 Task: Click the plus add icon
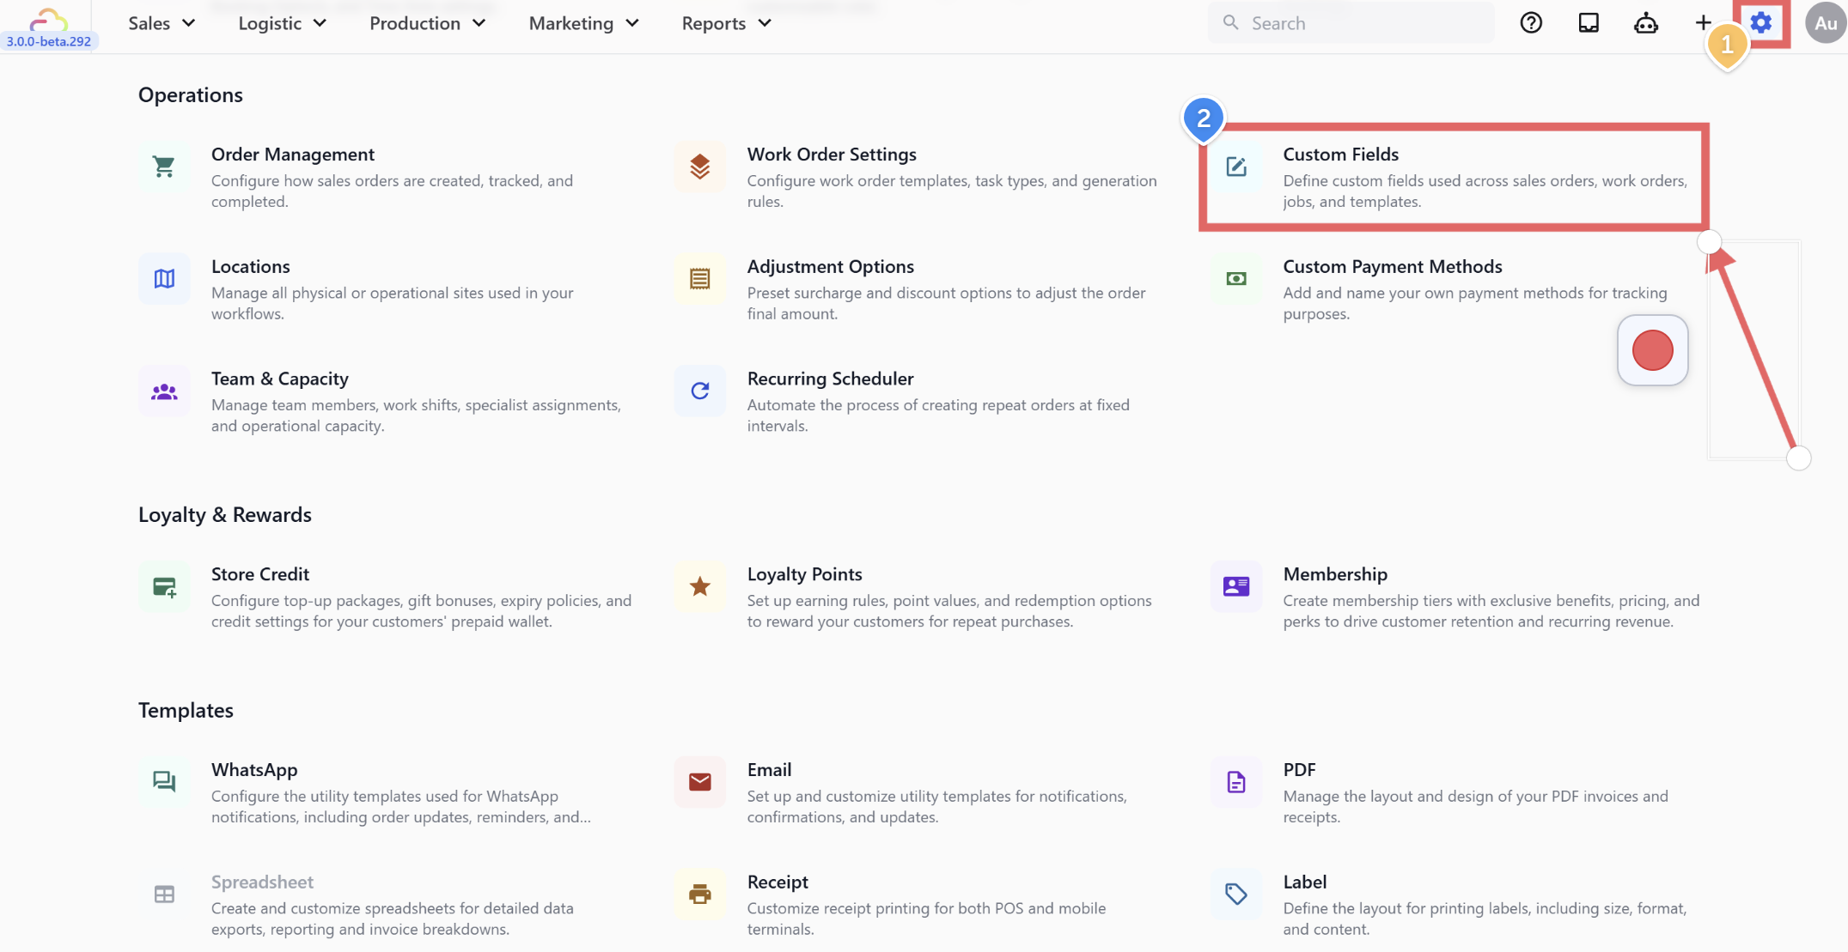[1702, 23]
